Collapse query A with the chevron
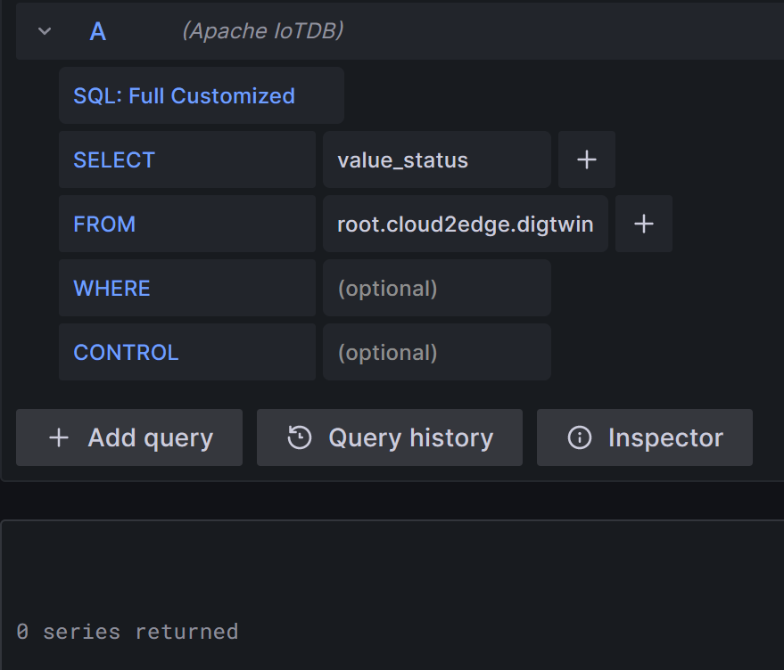The image size is (784, 670). [x=45, y=32]
